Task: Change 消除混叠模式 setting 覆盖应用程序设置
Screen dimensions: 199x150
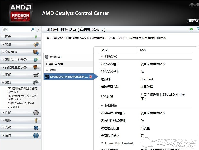Action: point(153,64)
